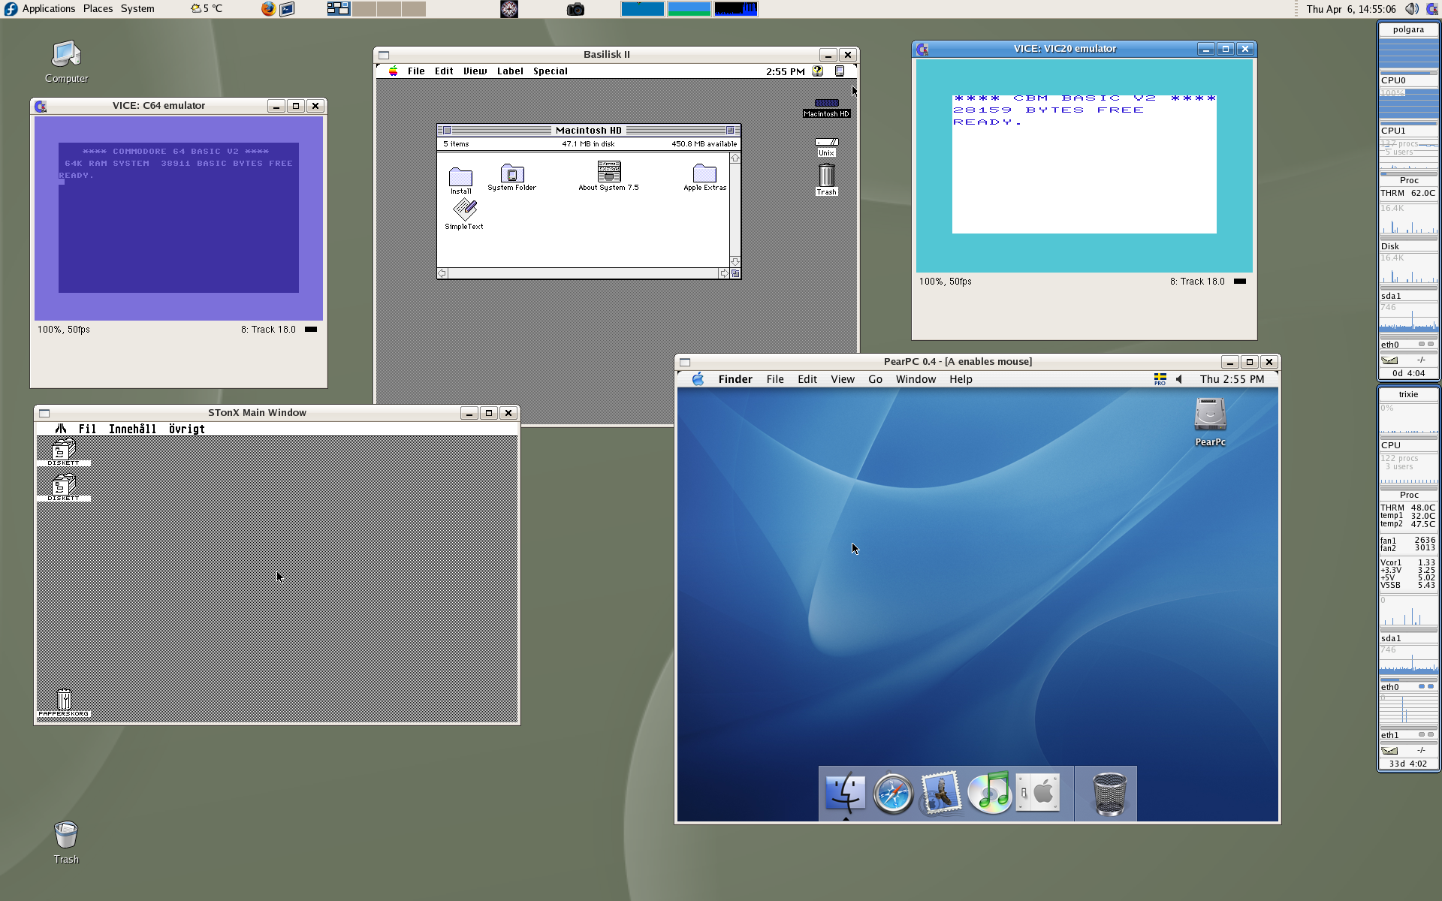Click the polgara gkrellm hostname label
This screenshot has width=1442, height=901.
click(x=1408, y=29)
